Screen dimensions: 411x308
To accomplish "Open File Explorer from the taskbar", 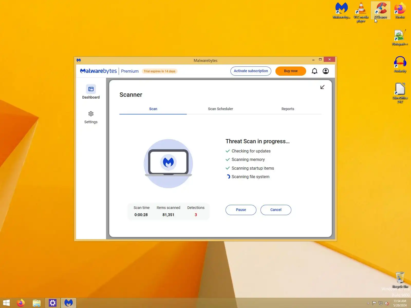I will [37, 303].
